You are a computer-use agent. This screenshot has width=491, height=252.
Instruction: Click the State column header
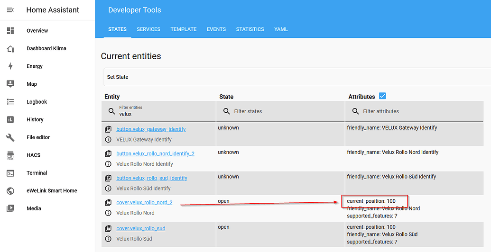226,97
